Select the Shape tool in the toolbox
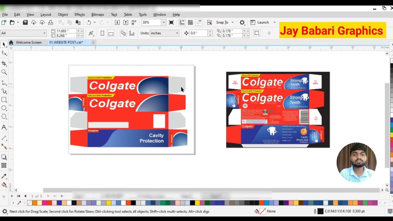This screenshot has width=393, height=221. [4, 53]
